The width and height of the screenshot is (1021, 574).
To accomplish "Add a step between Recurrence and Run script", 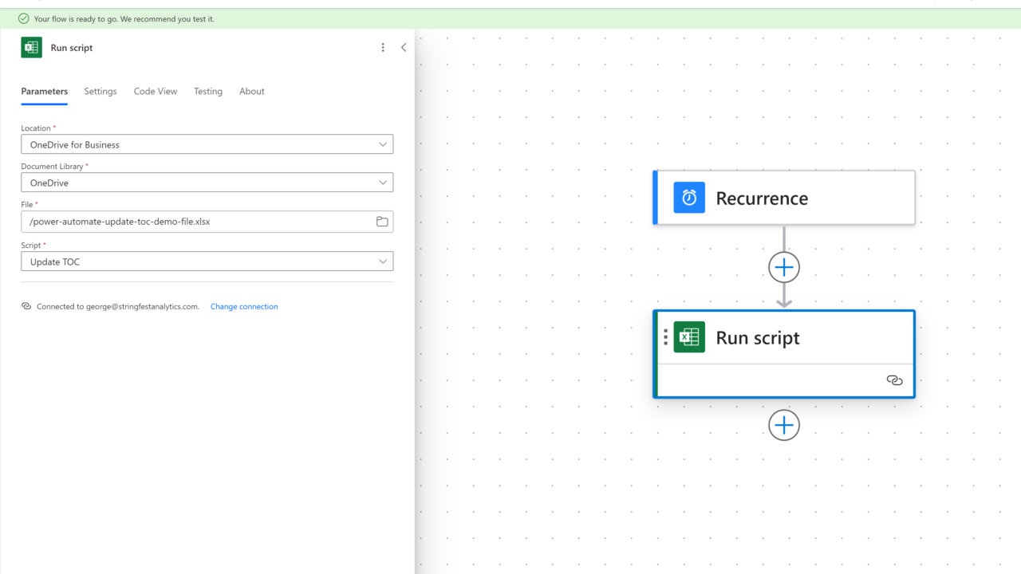I will 784,268.
